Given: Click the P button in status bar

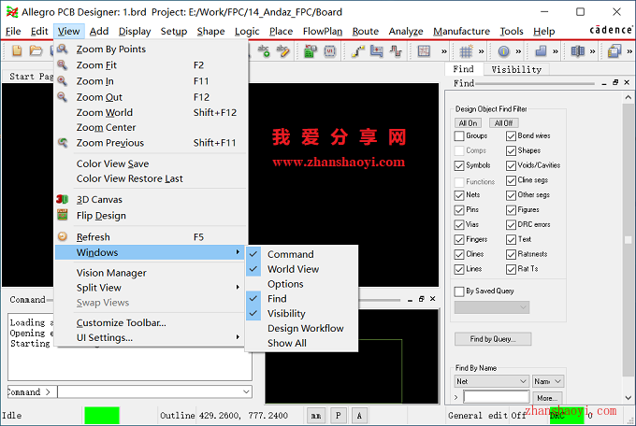Looking at the screenshot, I should 339,416.
